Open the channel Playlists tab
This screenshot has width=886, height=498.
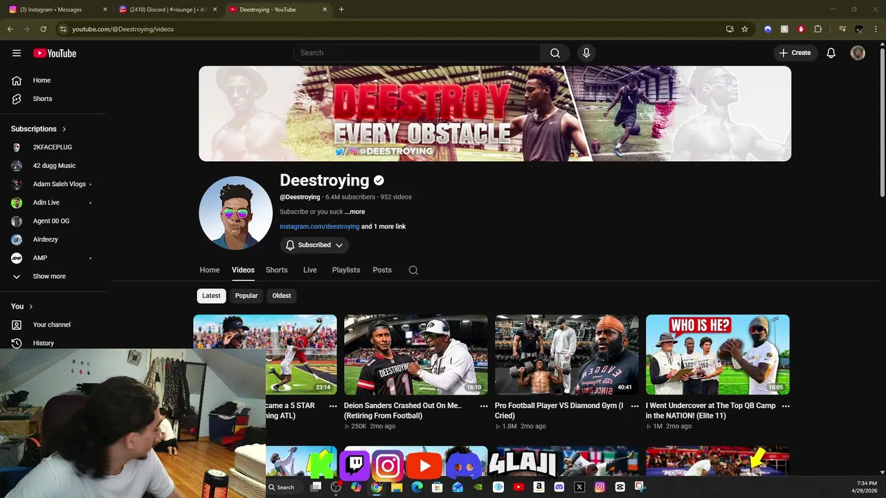point(345,270)
